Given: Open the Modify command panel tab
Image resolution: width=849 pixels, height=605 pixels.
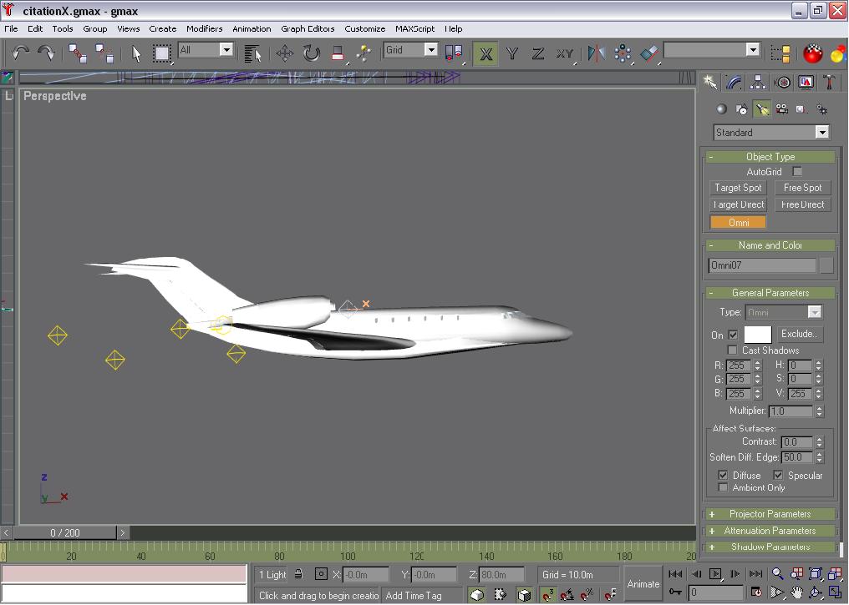Looking at the screenshot, I should click(x=734, y=82).
